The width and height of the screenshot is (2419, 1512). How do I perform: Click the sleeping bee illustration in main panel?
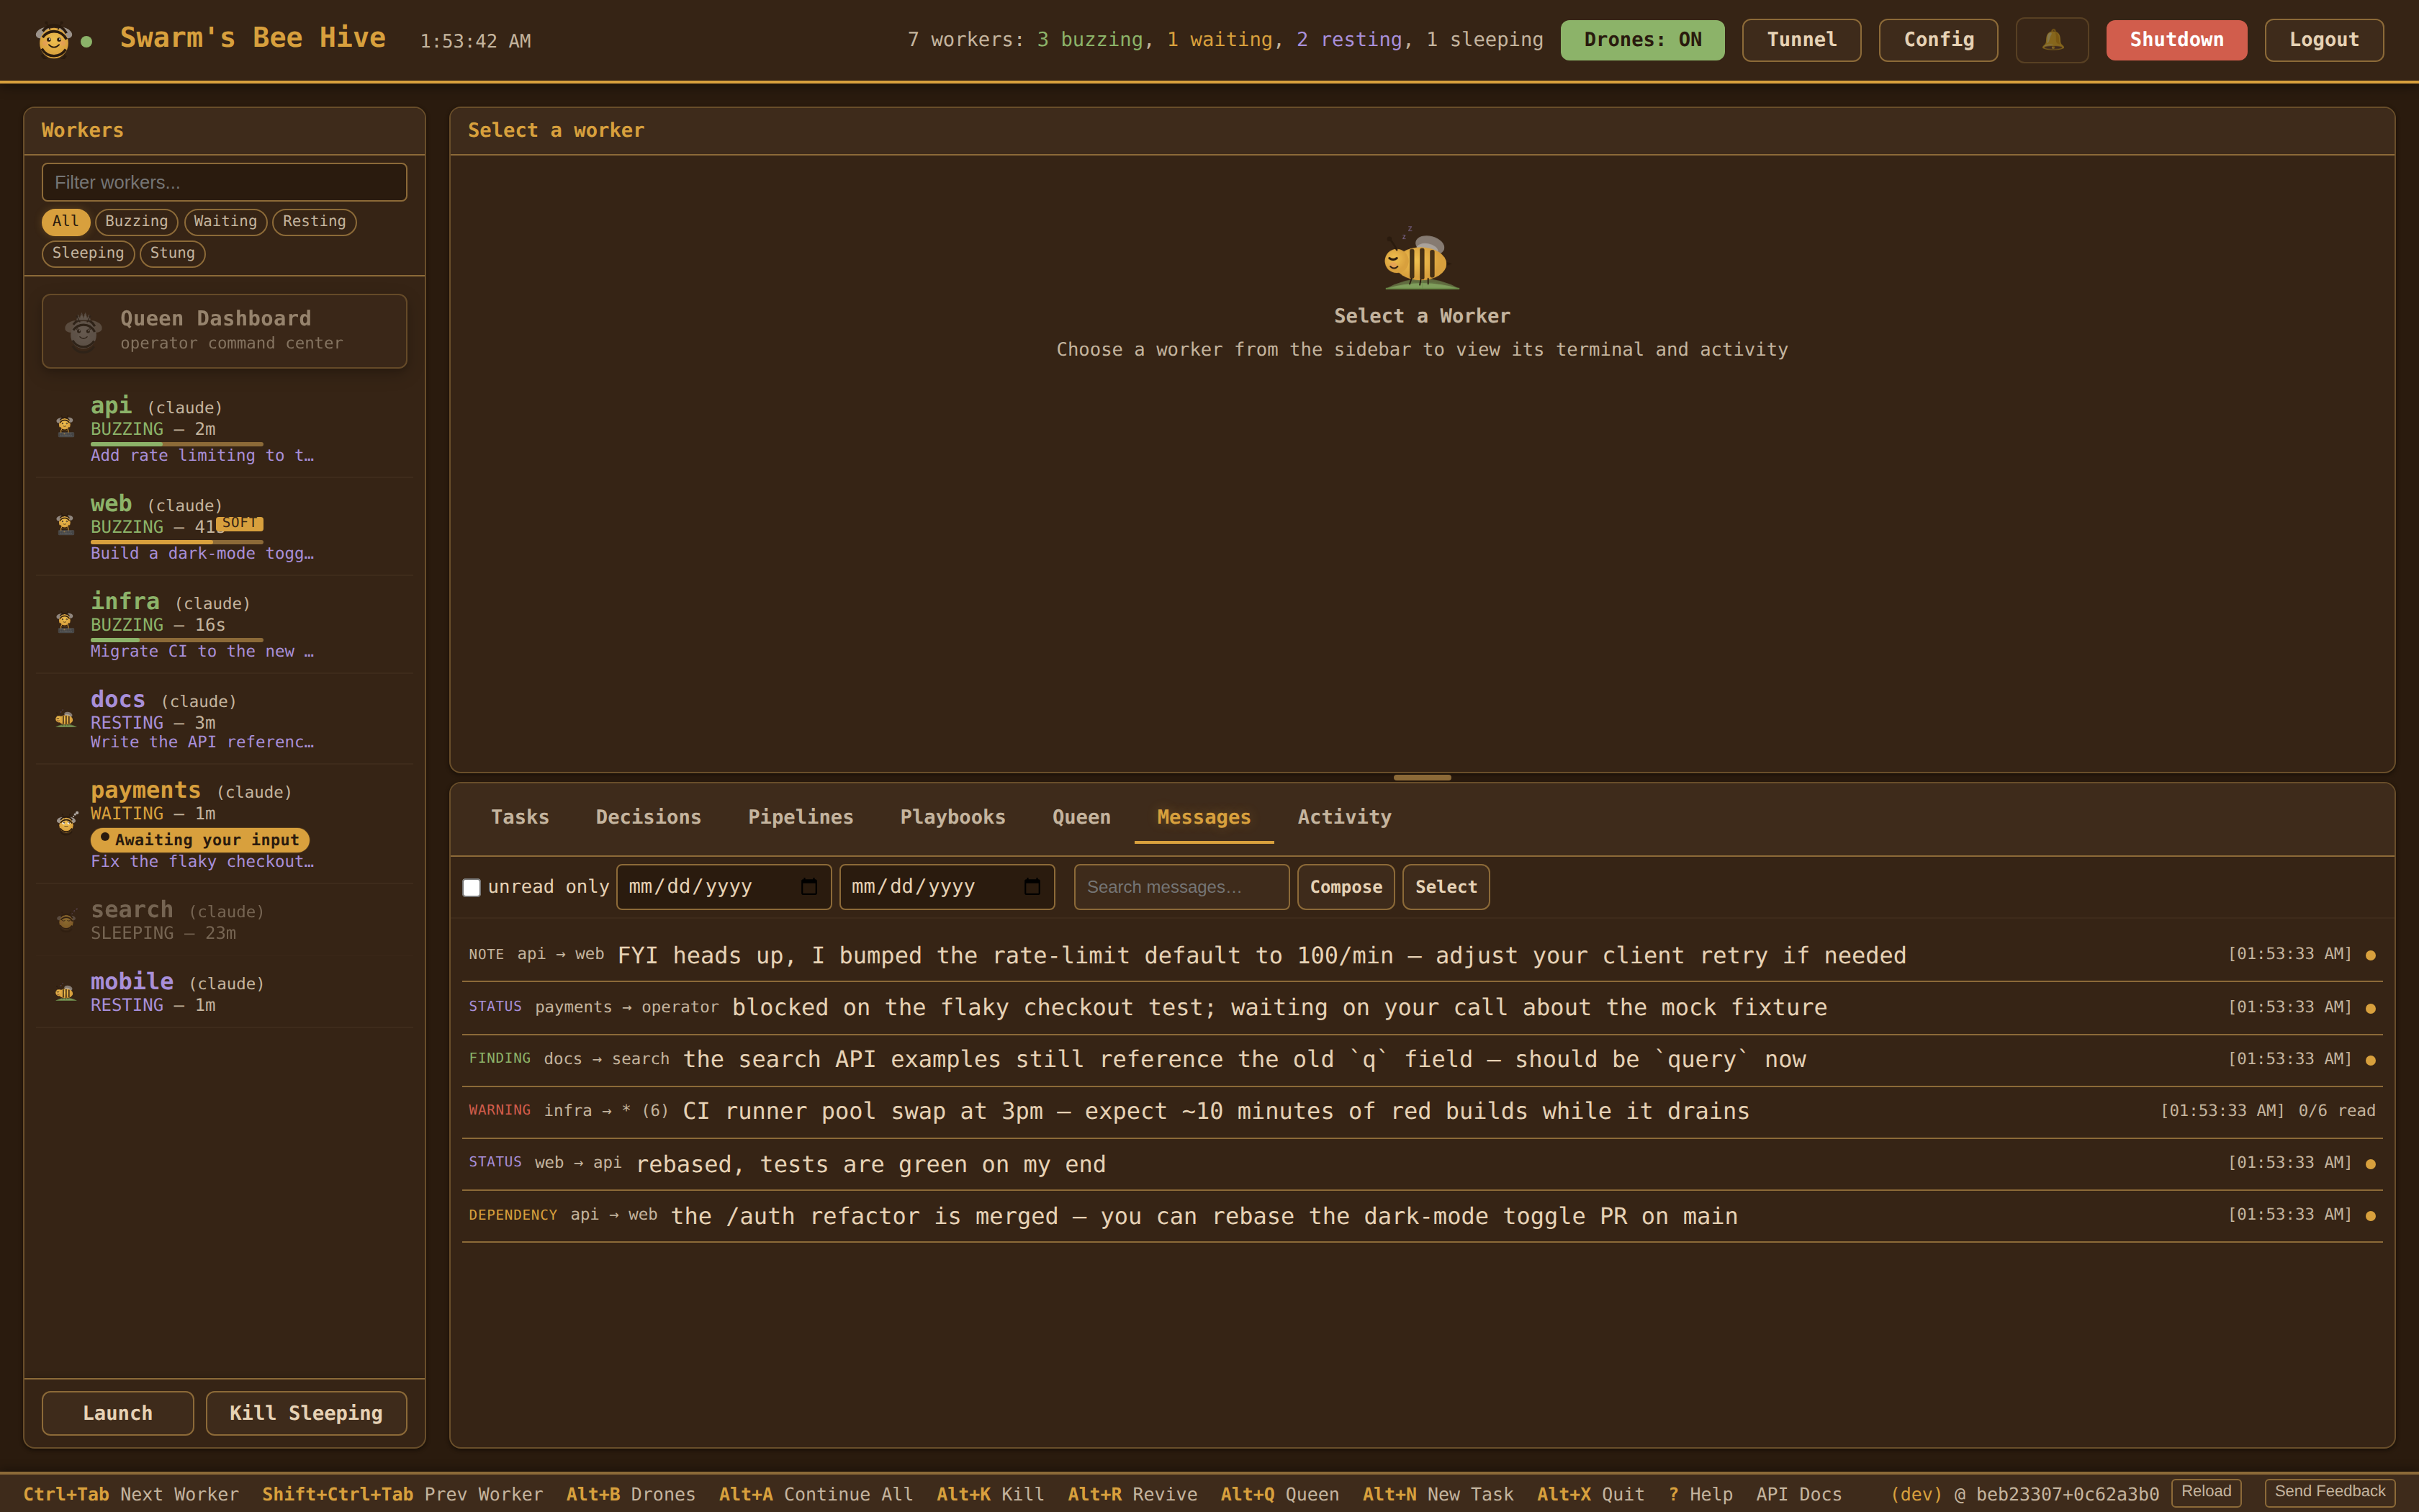1421,258
